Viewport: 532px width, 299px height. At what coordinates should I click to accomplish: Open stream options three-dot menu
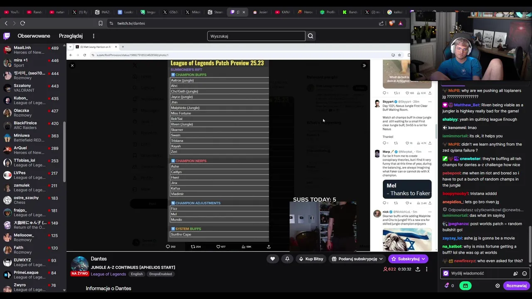[x=426, y=269]
